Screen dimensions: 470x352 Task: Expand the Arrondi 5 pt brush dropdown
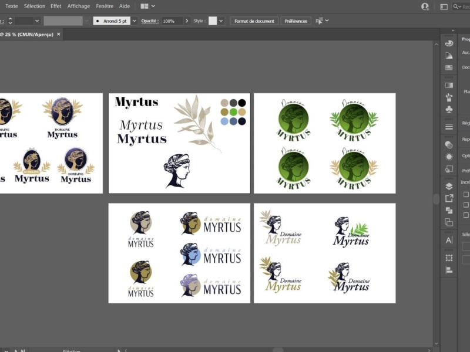point(135,21)
